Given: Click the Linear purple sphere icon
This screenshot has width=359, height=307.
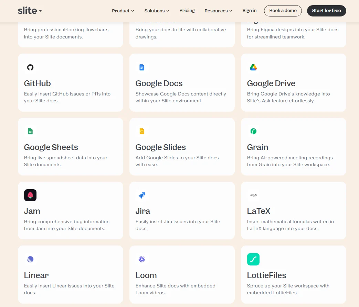Looking at the screenshot, I should [x=30, y=259].
